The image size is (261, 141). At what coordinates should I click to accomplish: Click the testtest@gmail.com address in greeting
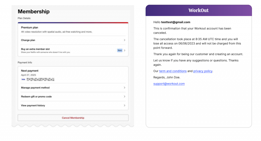coord(176,22)
